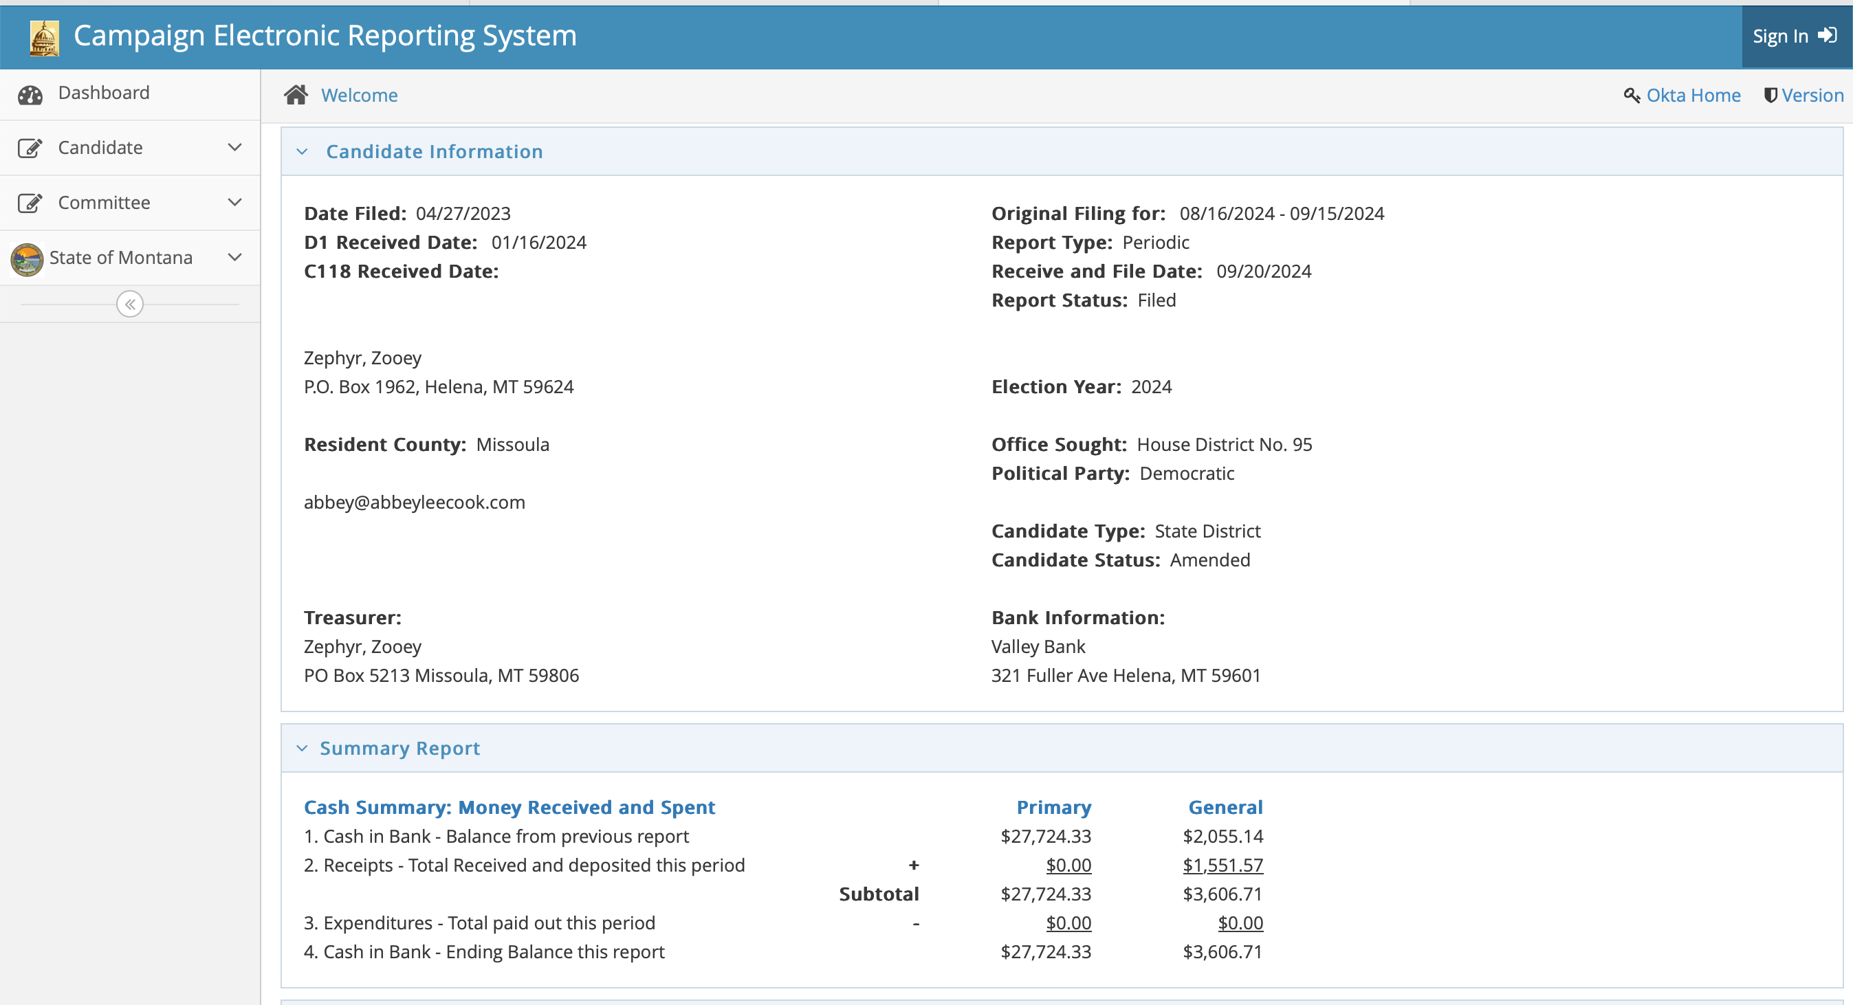The width and height of the screenshot is (1853, 1005).
Task: Click the Version shield icon
Action: coord(1770,95)
